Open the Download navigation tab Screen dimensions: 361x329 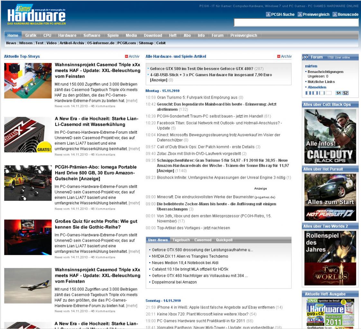pos(153,35)
